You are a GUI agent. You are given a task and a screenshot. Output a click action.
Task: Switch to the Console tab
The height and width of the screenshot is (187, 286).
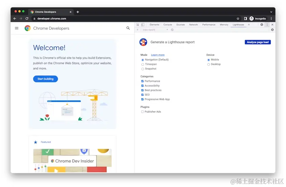coord(168,25)
